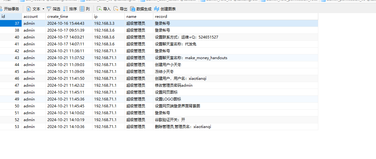Select record 设置网页图标
The image size is (376, 159).
pos(236,92)
